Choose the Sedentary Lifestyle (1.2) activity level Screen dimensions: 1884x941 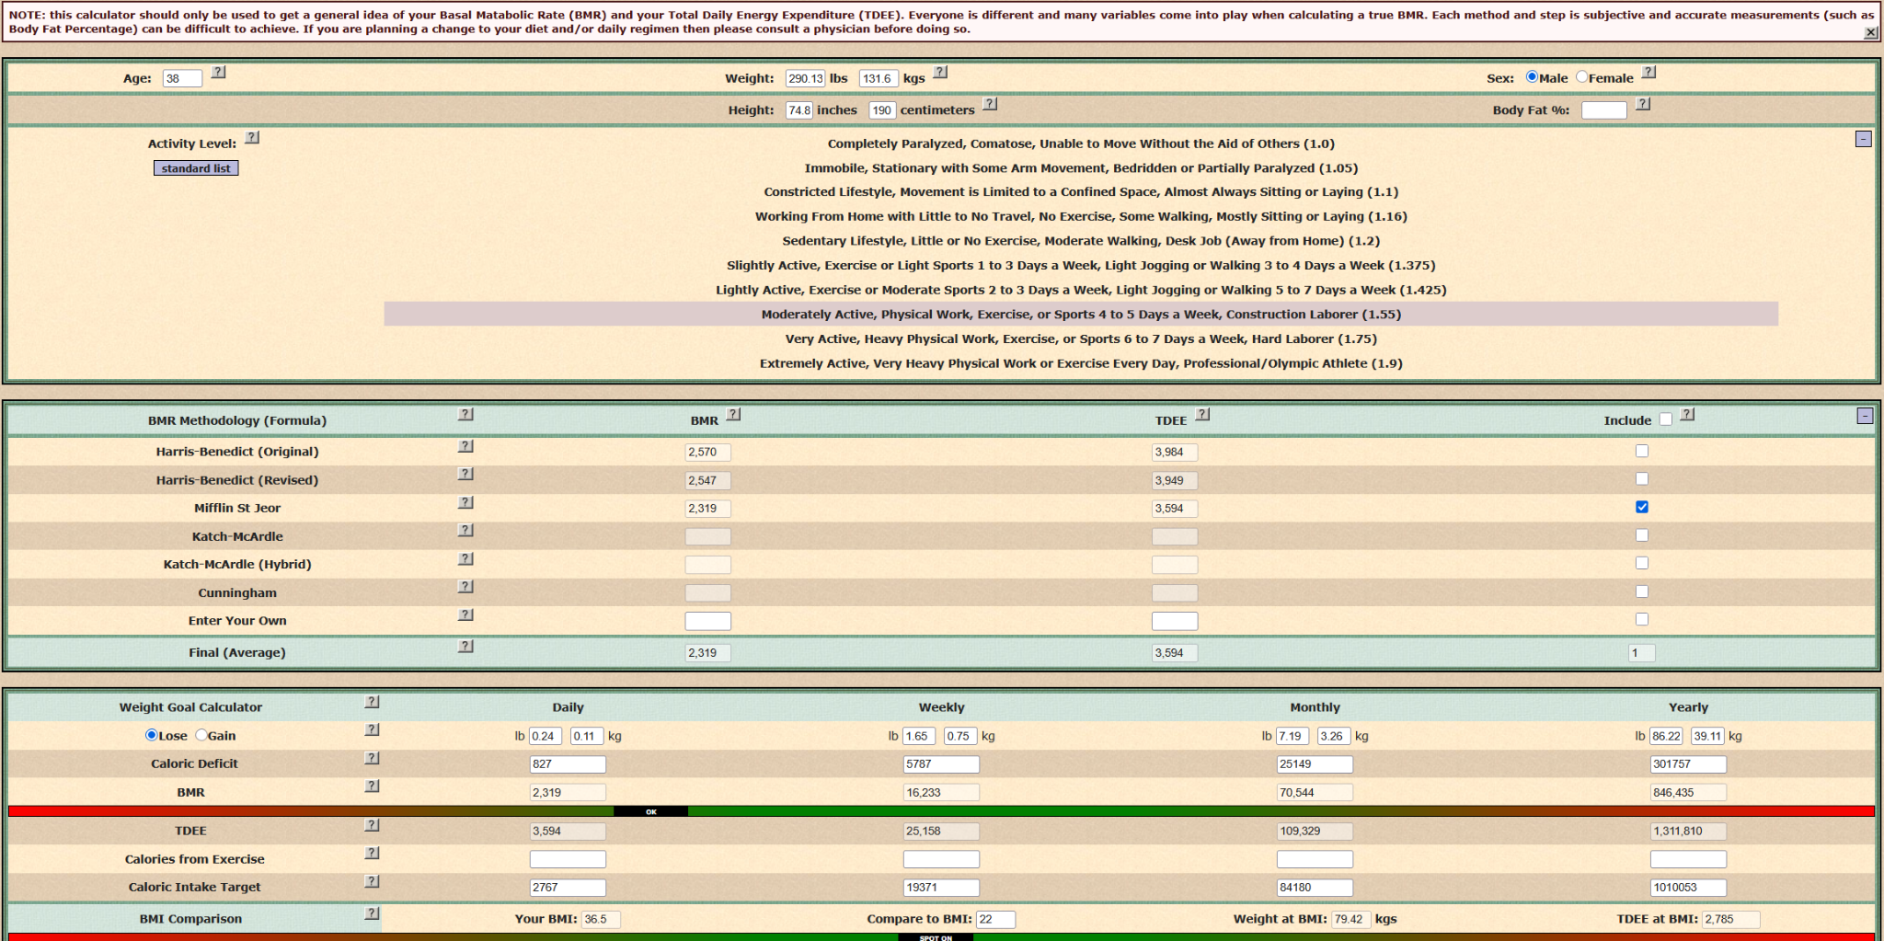pos(1081,241)
